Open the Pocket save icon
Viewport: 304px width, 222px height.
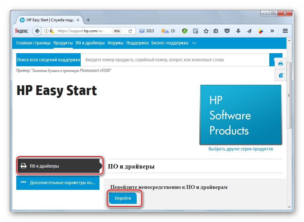point(227,31)
